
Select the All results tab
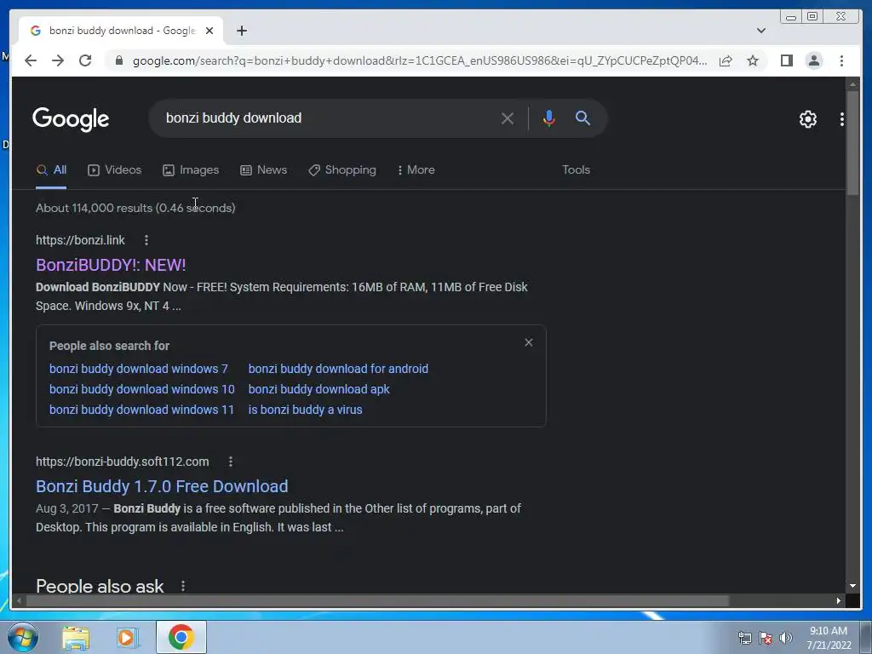(x=51, y=170)
